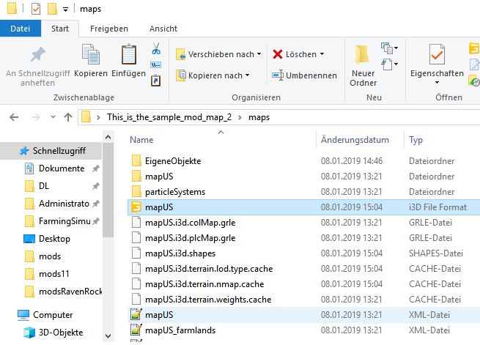Open the Datei menu
Image resolution: width=480 pixels, height=345 pixels.
point(21,29)
